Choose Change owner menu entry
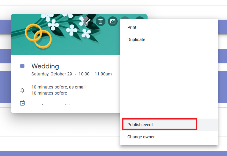The height and width of the screenshot is (156, 227). click(169, 137)
